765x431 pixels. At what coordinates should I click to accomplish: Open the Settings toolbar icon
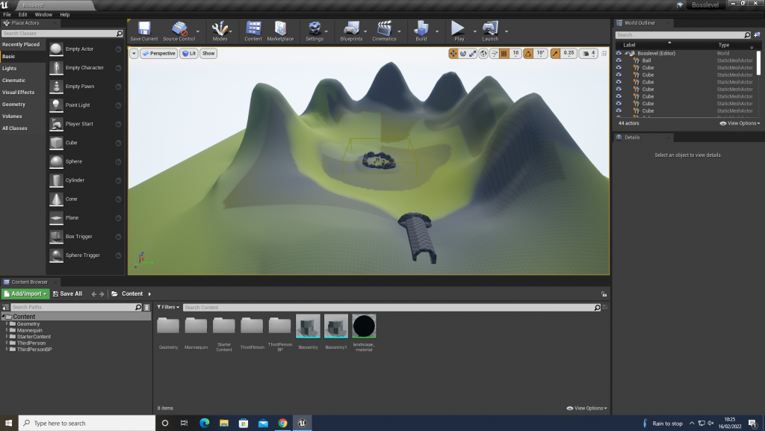[x=315, y=28]
